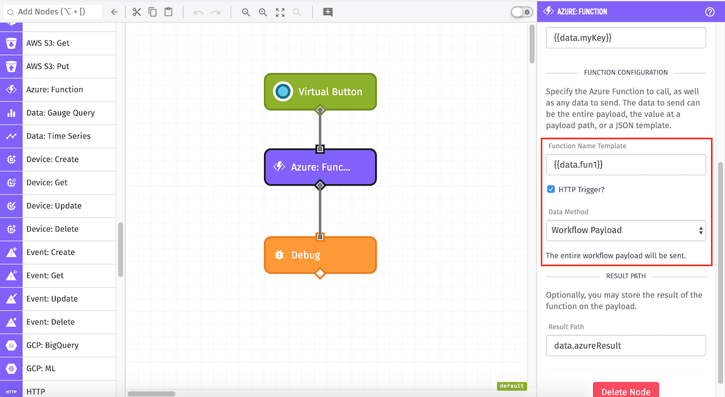725x397 pixels.
Task: Click the FUNCTION CONFIGURATION section heading
Action: coord(626,73)
